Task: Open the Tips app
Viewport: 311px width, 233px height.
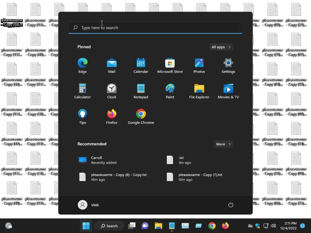Action: [x=83, y=117]
